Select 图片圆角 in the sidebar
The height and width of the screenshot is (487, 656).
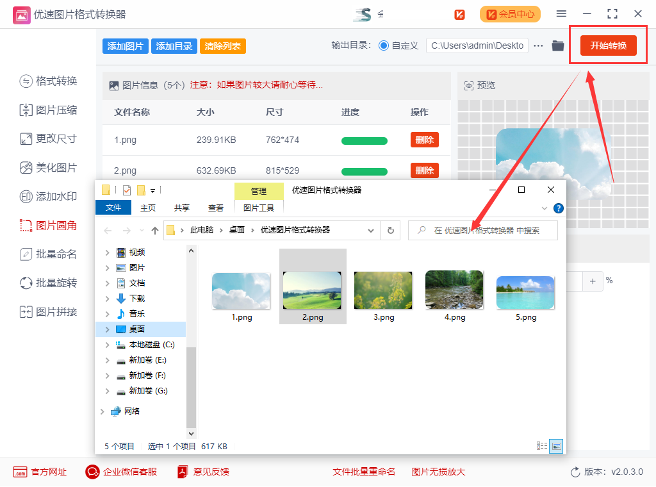click(48, 226)
